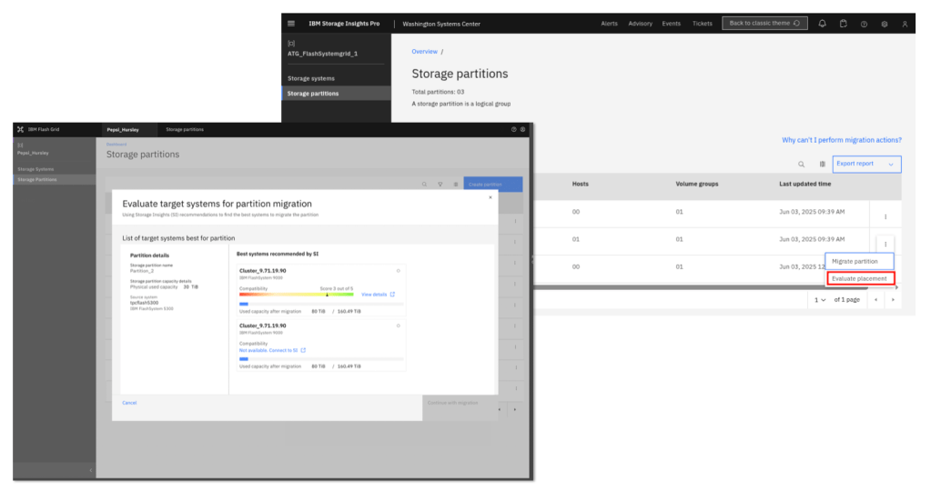Click the column settings icon beside Export report

click(822, 164)
